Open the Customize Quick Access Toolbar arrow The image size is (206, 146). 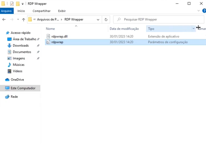click(23, 4)
